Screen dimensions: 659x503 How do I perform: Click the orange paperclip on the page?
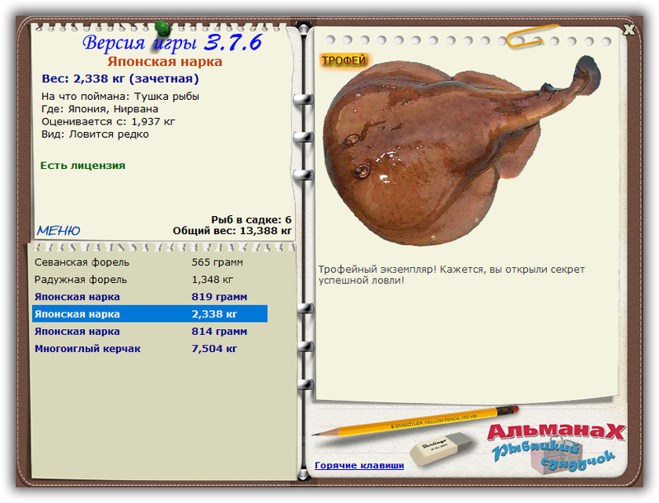click(532, 35)
